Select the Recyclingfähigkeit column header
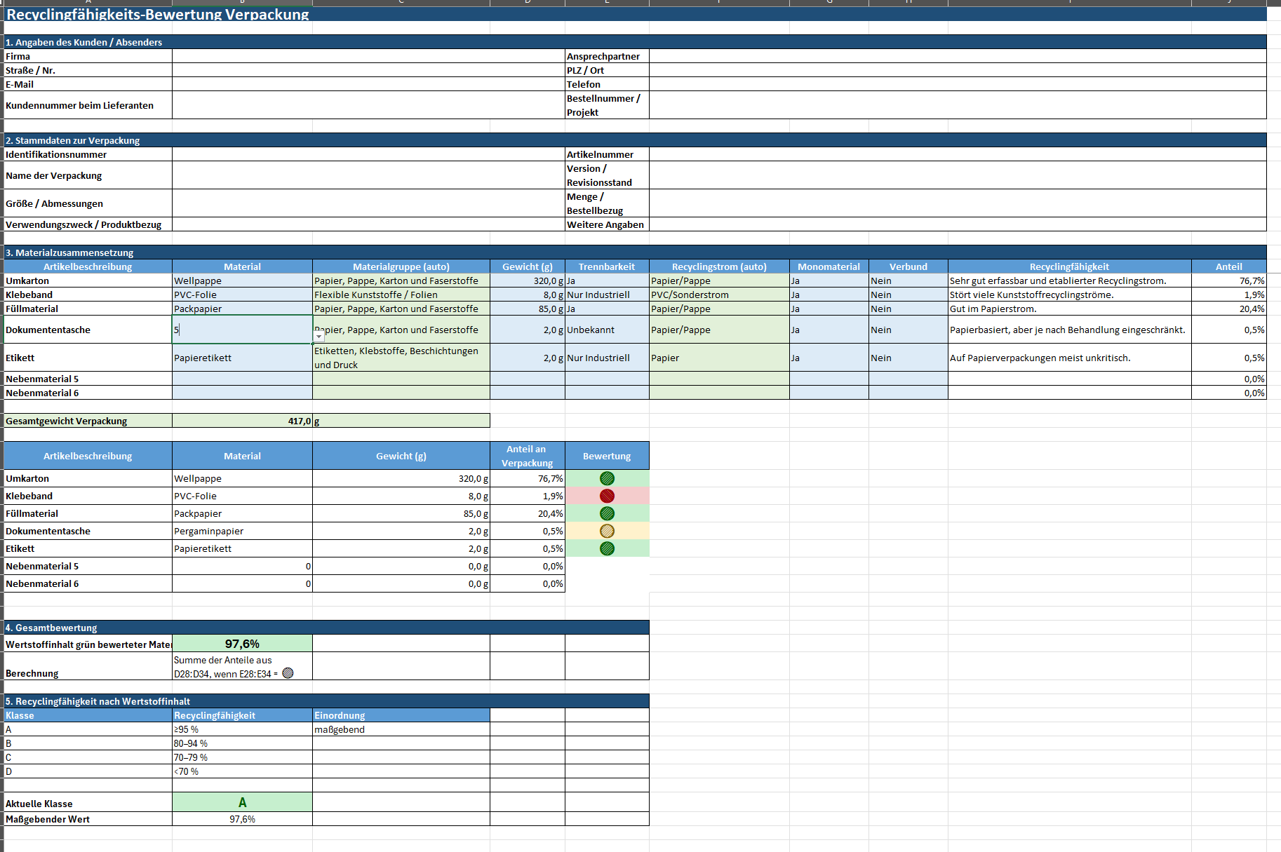Screen dimensions: 1281x852 click(x=1069, y=266)
